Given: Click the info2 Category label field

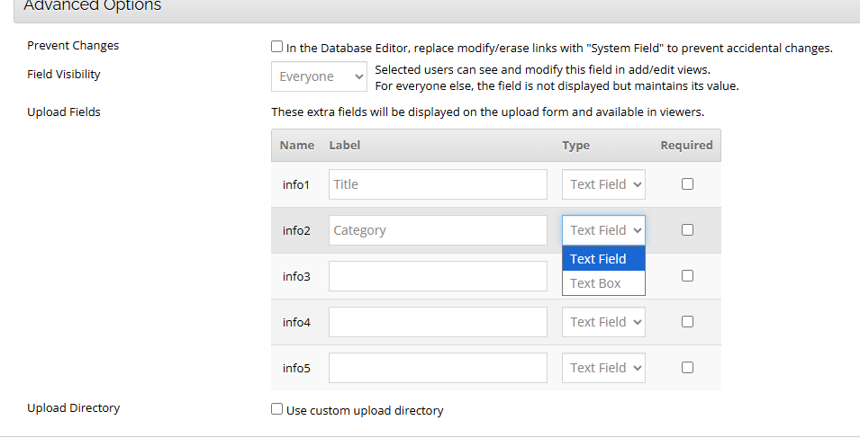Looking at the screenshot, I should tap(438, 230).
